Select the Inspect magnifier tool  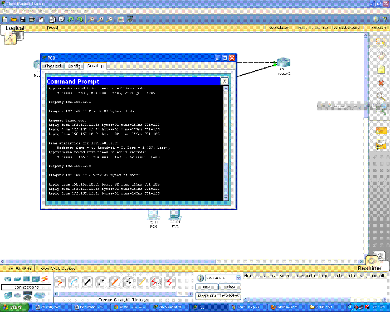[x=381, y=96]
